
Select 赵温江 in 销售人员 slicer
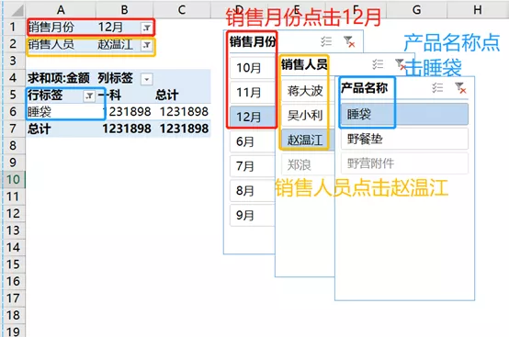tap(308, 140)
